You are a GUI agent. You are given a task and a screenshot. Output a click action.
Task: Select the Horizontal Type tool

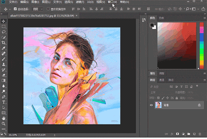[3, 102]
